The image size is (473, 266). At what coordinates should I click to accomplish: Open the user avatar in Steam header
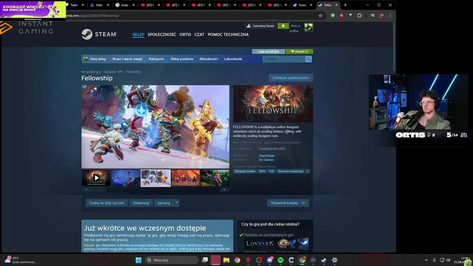308,27
